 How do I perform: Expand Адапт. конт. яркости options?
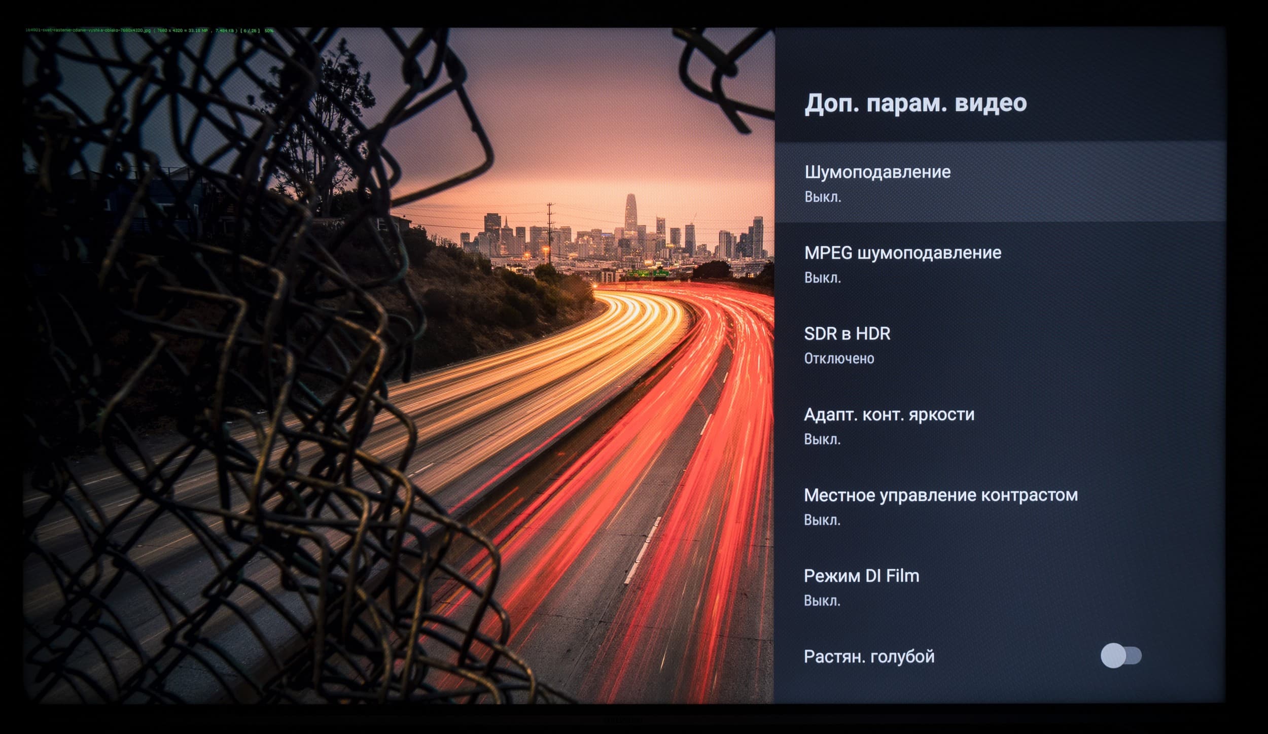click(x=889, y=414)
